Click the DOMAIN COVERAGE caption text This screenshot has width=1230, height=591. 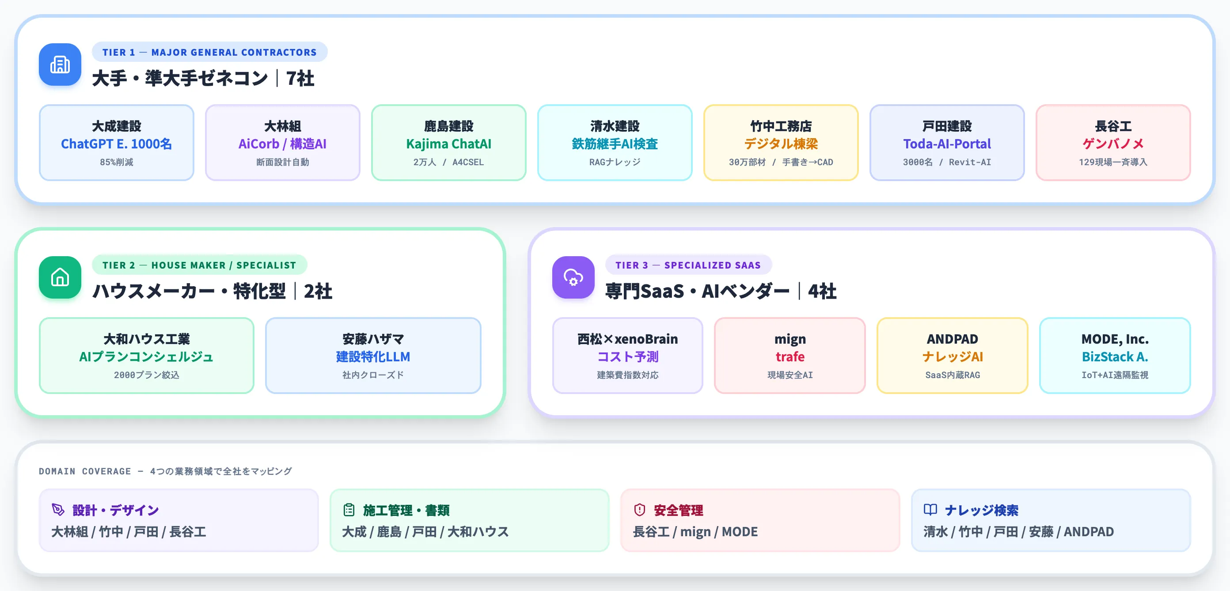click(x=165, y=471)
